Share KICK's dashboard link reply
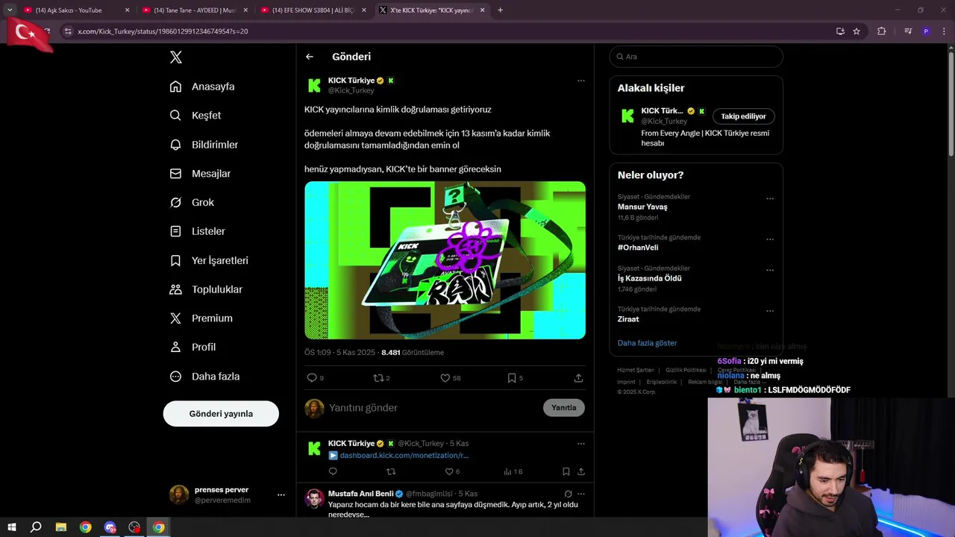 (581, 471)
